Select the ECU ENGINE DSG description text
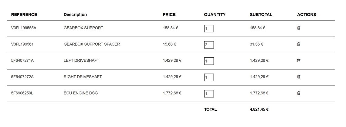The width and height of the screenshot is (346, 127). coord(81,93)
